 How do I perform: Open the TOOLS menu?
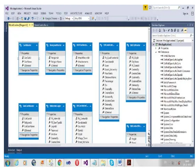pos(59,13)
